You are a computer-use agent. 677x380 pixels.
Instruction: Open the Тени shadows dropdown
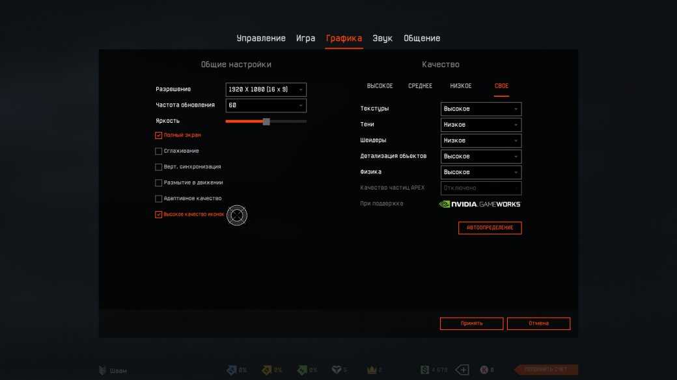(x=480, y=125)
